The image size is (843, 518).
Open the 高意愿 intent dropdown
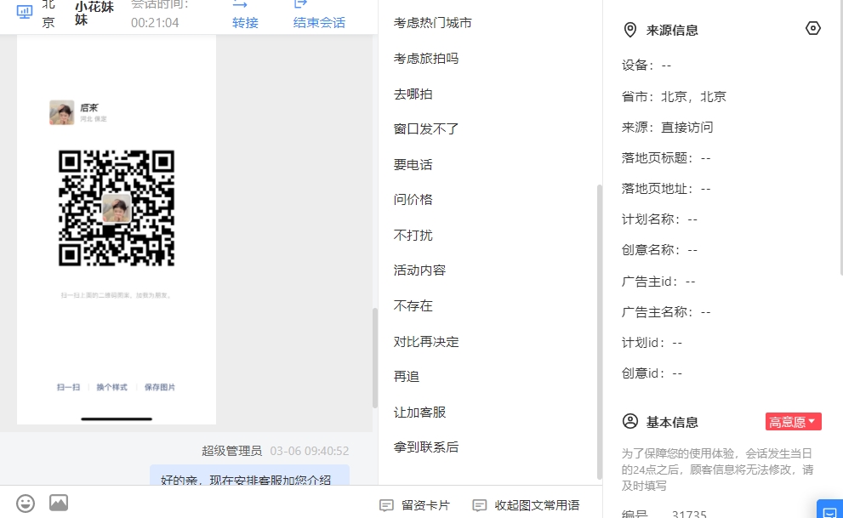pyautogui.click(x=793, y=422)
